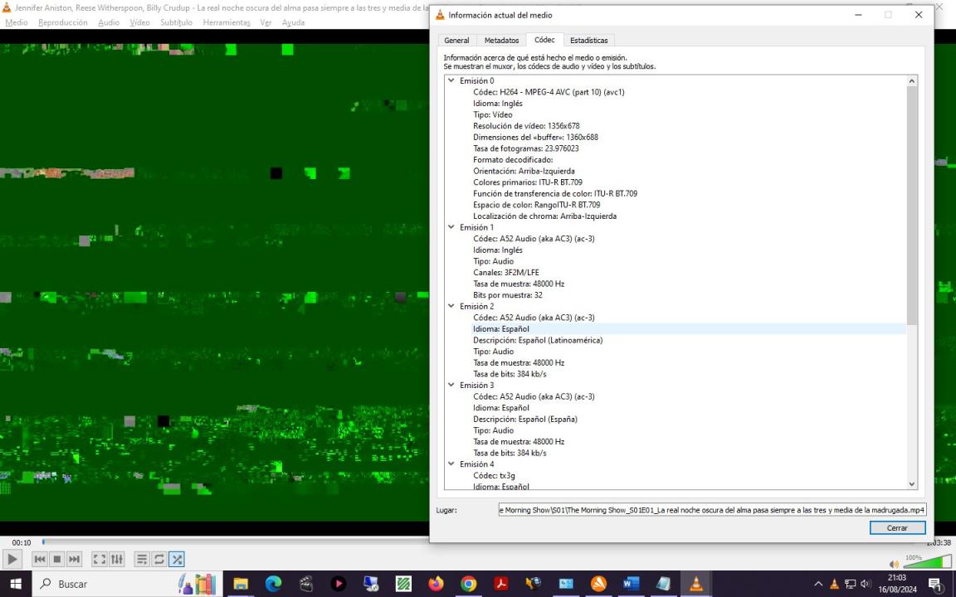Image resolution: width=956 pixels, height=597 pixels.
Task: Select the H264 MPEG-4 AVC codec row
Action: (x=549, y=92)
